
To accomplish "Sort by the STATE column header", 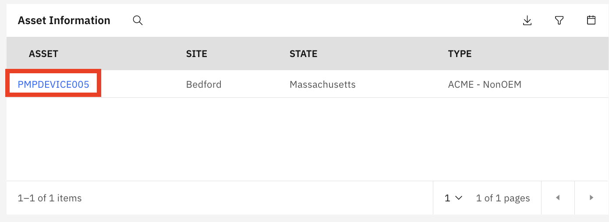I will click(x=303, y=54).
